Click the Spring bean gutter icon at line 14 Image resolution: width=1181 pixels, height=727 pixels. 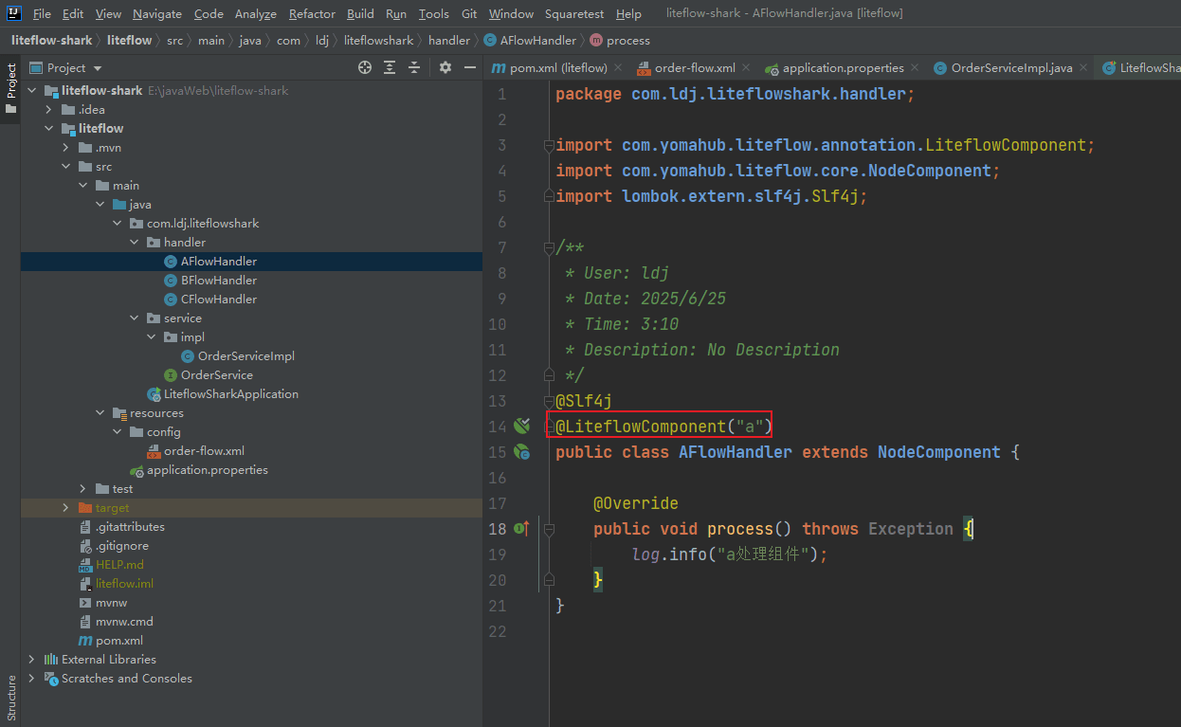click(x=521, y=427)
